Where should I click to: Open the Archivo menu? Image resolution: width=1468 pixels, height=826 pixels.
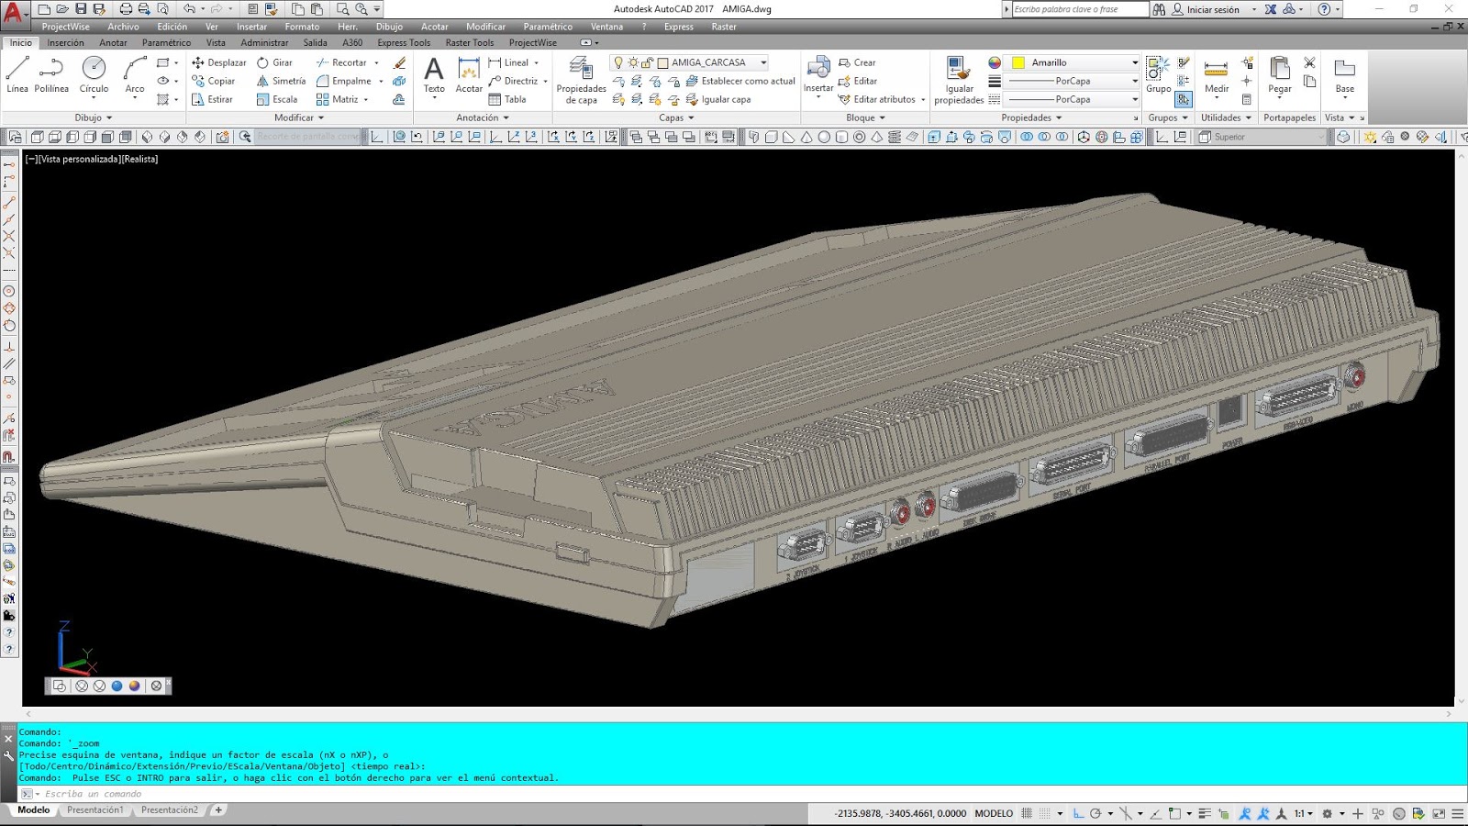(123, 27)
